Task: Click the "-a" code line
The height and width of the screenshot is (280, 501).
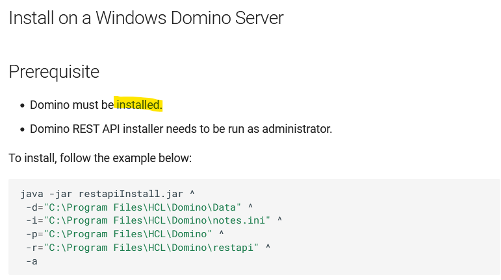Action: 32,261
